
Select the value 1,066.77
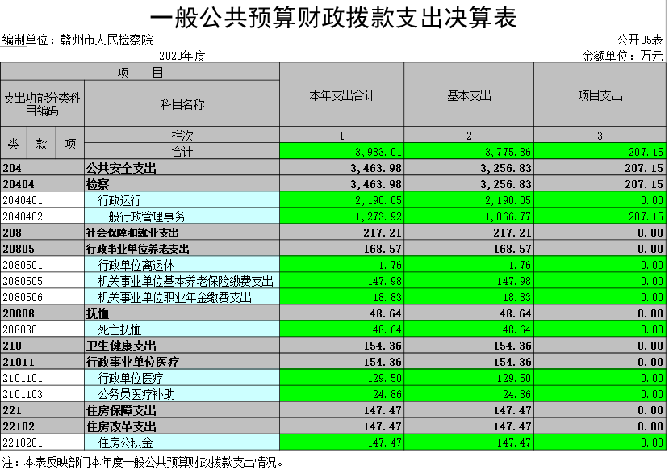[x=508, y=216]
